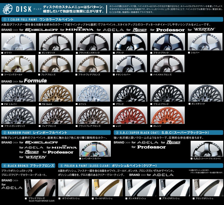Click the '4 BLACK BRONZE' section header
Image resolution: width=224 pixels, height=205 pixels.
click(28, 166)
